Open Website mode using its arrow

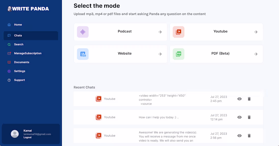click(160, 54)
